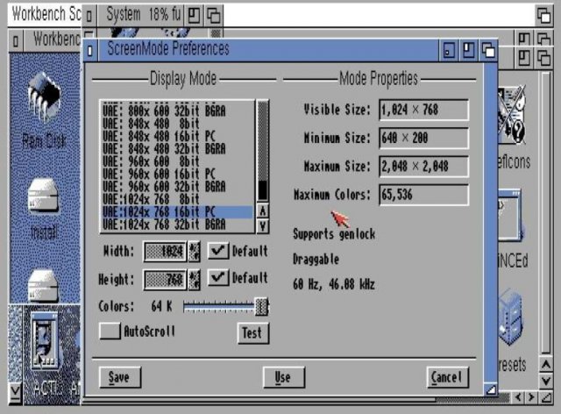Click the background window zoom gadget
561x414 pixels.
pyautogui.click(x=524, y=57)
